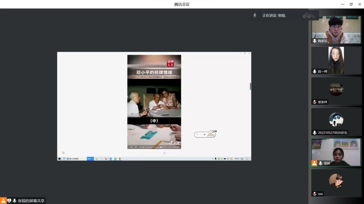Select the xxx participant avatar tile
The height and width of the screenshot is (204, 364).
336,183
